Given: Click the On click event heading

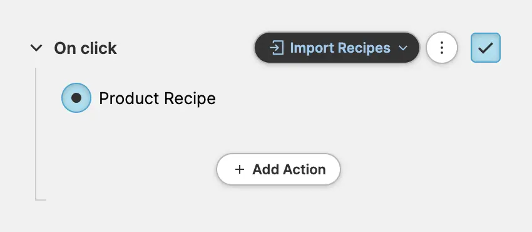Looking at the screenshot, I should [86, 48].
